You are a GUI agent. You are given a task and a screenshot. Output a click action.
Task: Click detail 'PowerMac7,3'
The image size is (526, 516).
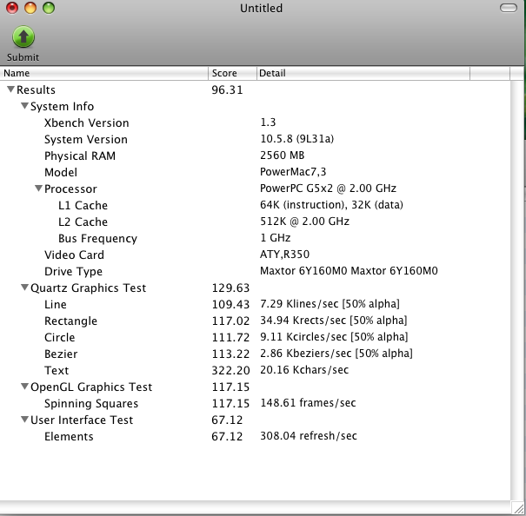[293, 172]
